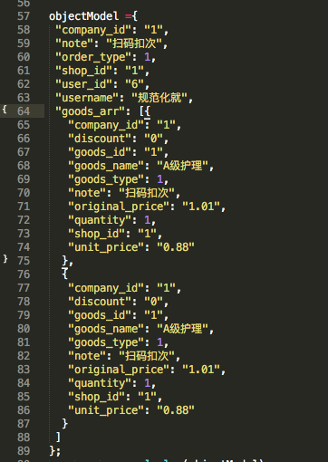Click the "unit_price" key on line 74
The image size is (328, 462).
coord(106,247)
